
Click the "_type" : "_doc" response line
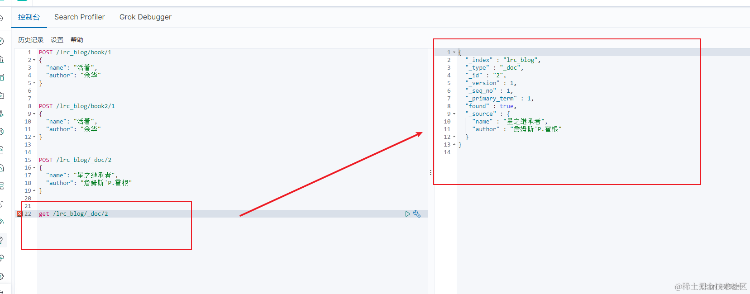494,68
